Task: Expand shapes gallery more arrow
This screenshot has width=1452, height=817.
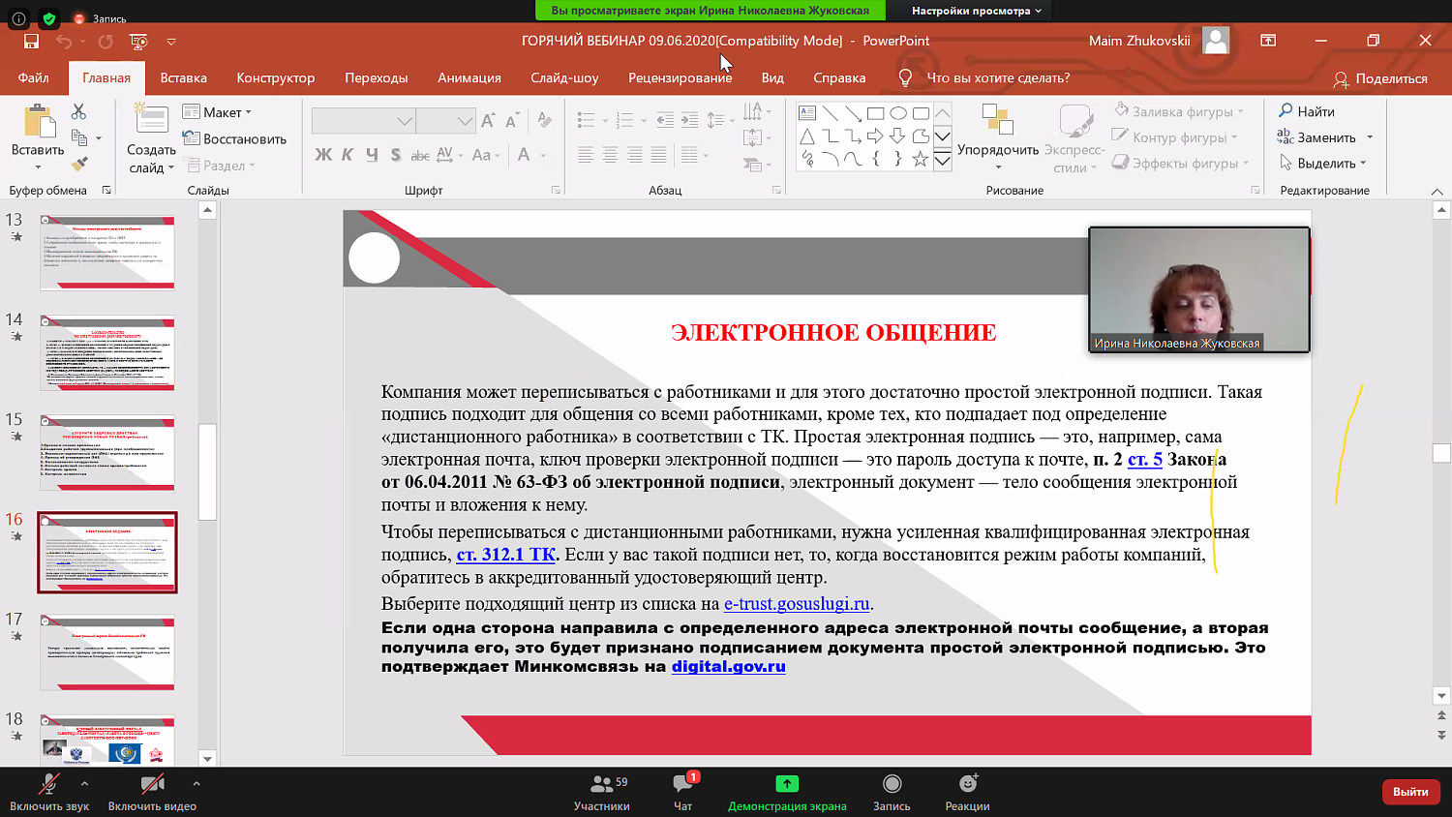Action: coord(942,161)
